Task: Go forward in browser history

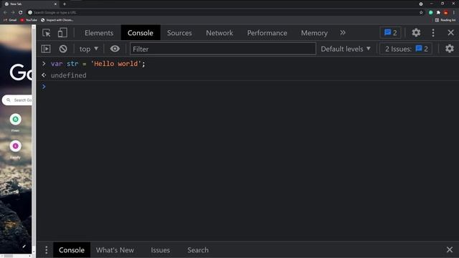Action: [x=13, y=12]
